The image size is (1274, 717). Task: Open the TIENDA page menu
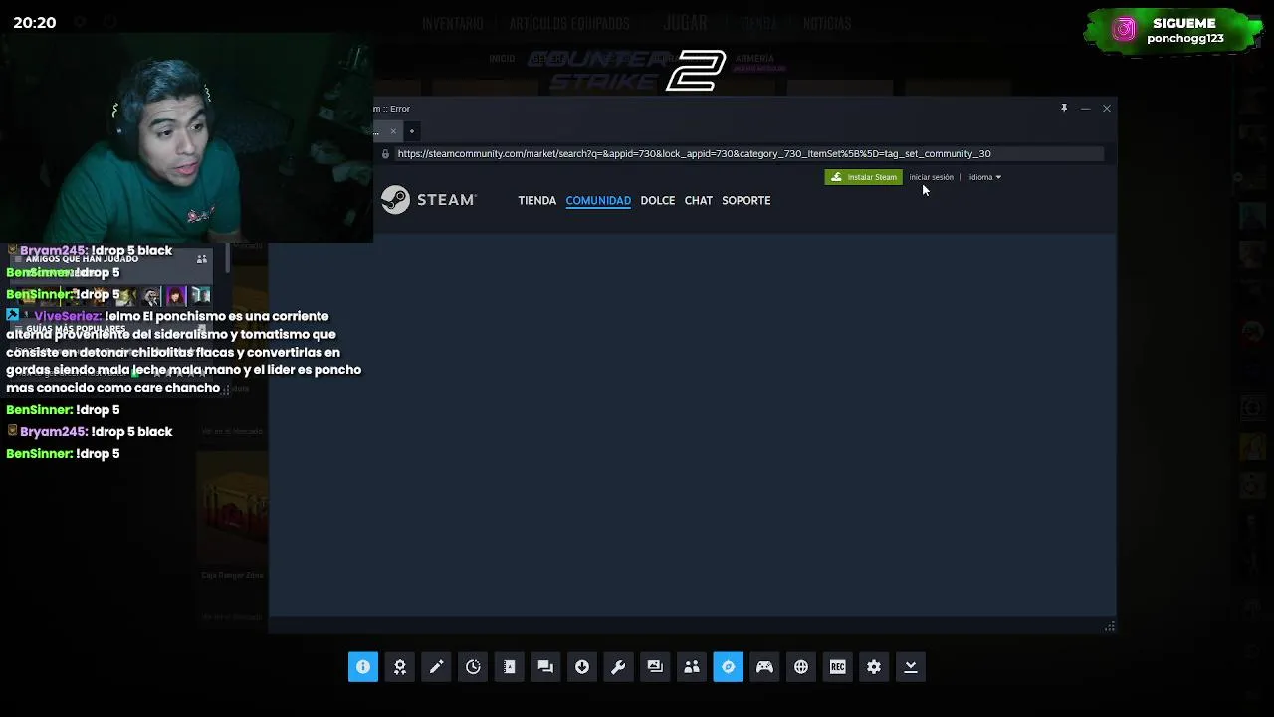coord(536,200)
